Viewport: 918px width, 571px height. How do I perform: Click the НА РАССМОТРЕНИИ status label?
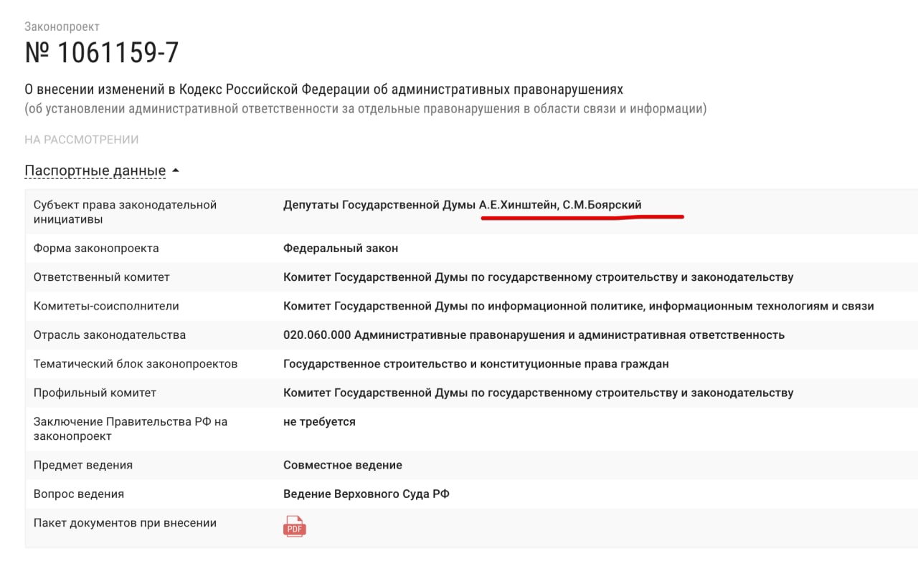coord(82,140)
